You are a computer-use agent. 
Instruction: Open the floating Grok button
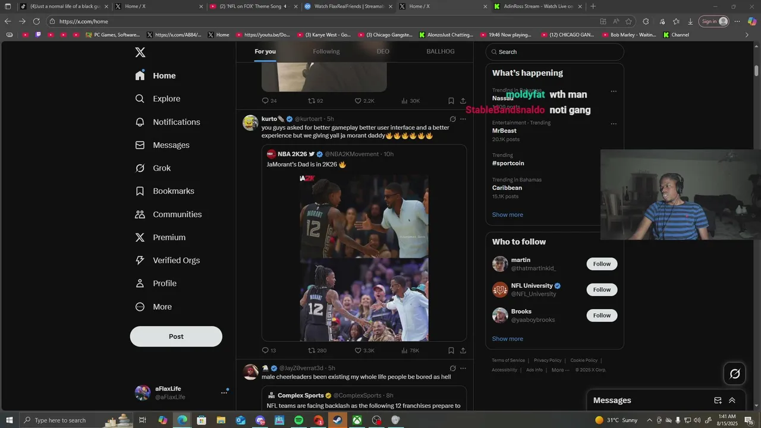pyautogui.click(x=735, y=374)
